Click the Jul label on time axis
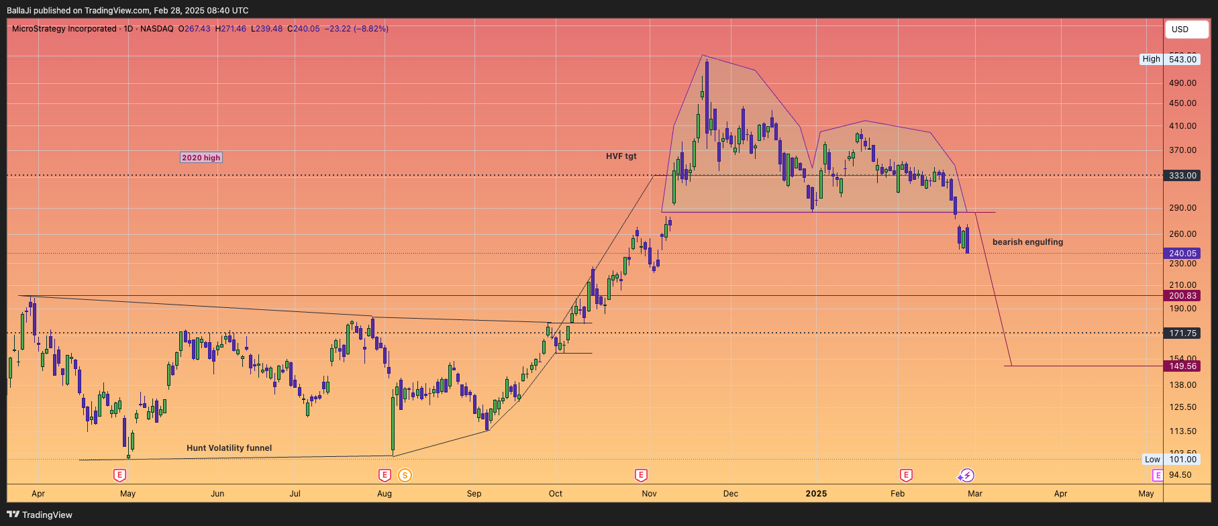This screenshot has height=526, width=1218. 295,494
